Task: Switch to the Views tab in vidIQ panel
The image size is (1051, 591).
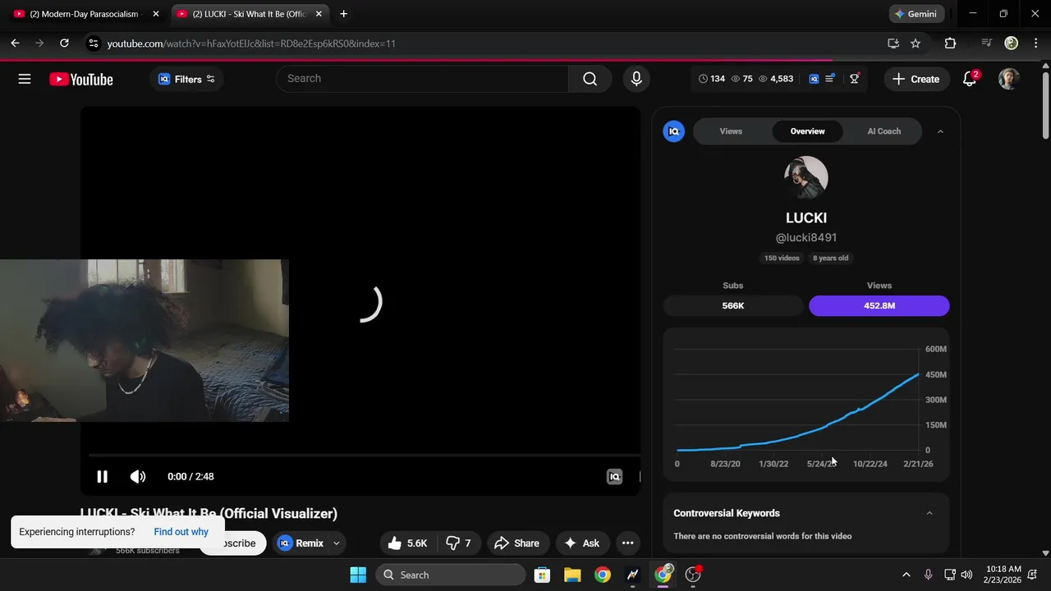Action: pyautogui.click(x=731, y=131)
